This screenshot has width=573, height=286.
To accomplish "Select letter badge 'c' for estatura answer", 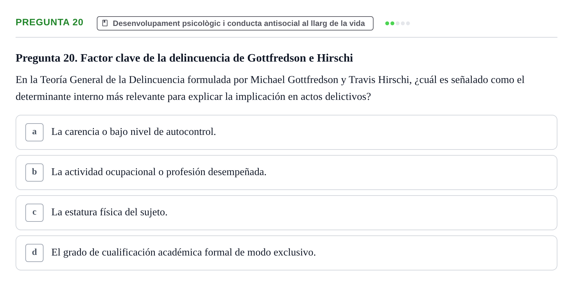I will [34, 213].
